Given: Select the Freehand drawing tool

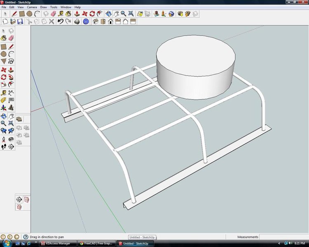Looking at the screenshot, I should 11,61.
